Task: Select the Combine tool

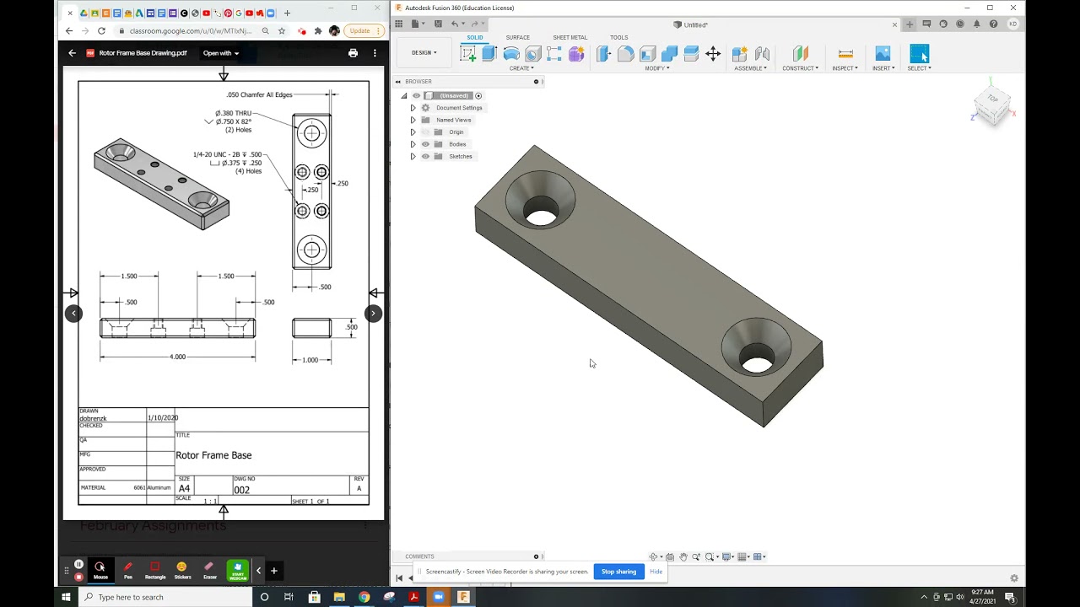Action: coord(669,54)
